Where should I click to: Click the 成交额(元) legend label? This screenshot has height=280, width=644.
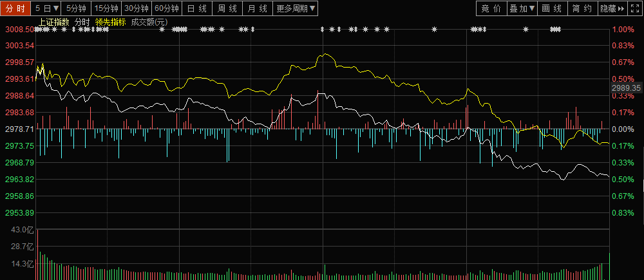coord(149,23)
